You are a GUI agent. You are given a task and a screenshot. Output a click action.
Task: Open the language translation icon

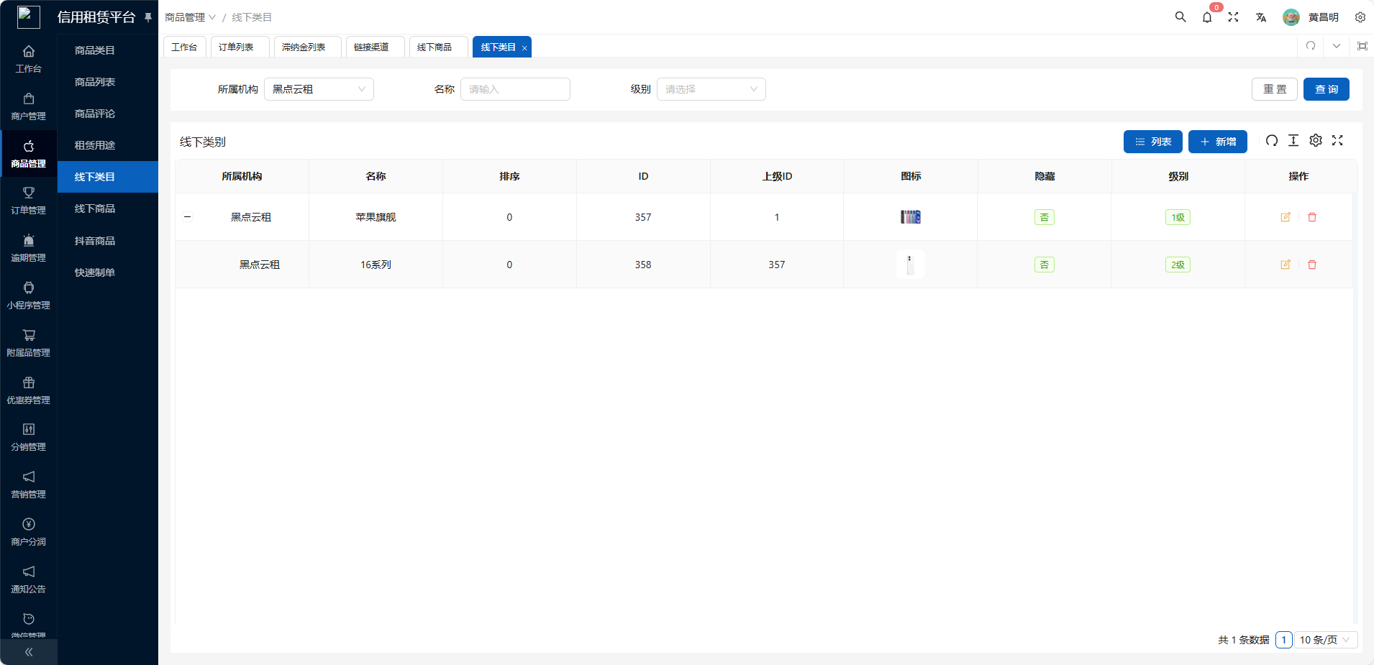point(1260,17)
